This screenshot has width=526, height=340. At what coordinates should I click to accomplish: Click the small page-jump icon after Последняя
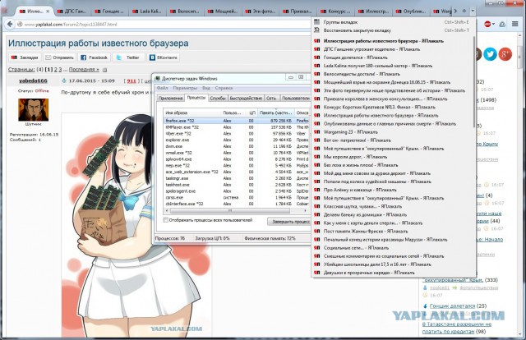point(104,70)
